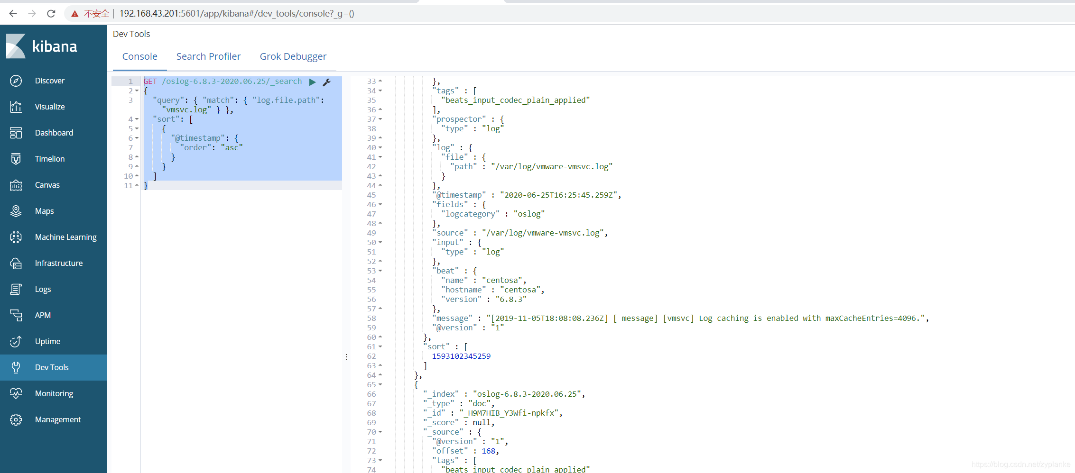1075x473 pixels.
Task: Go to Visualize page
Action: tap(50, 107)
